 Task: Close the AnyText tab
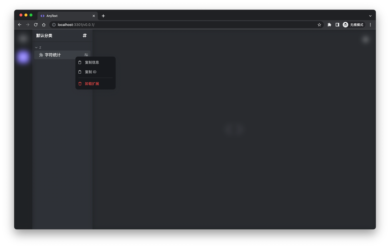click(94, 16)
